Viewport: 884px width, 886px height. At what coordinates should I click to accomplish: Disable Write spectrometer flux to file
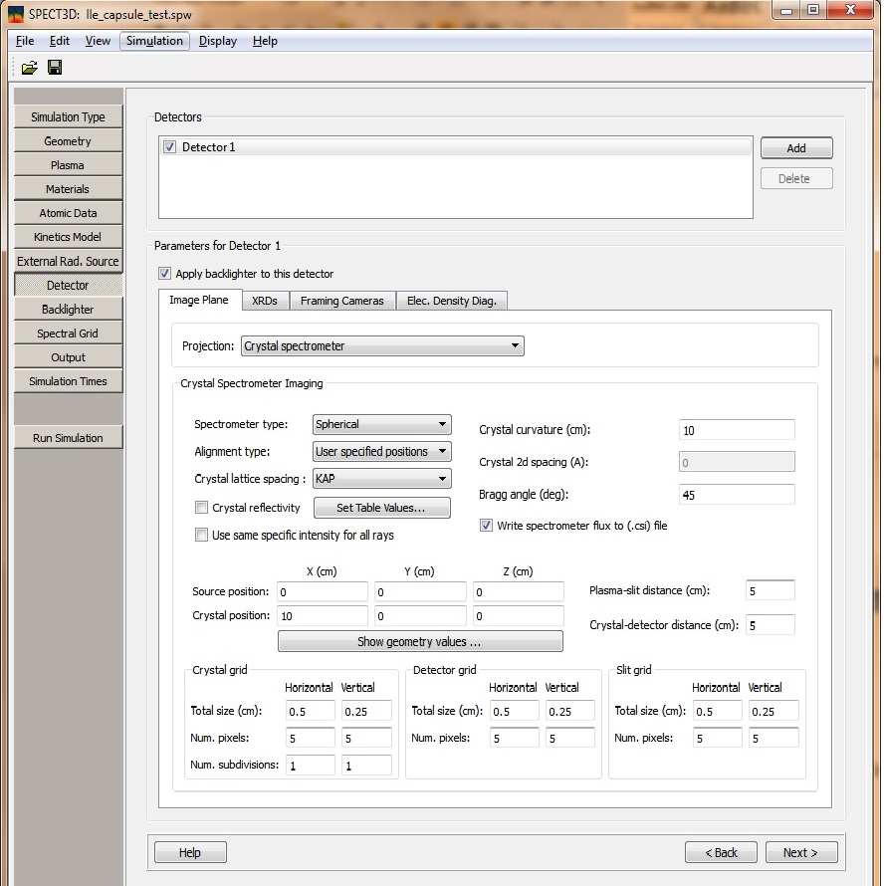[487, 526]
